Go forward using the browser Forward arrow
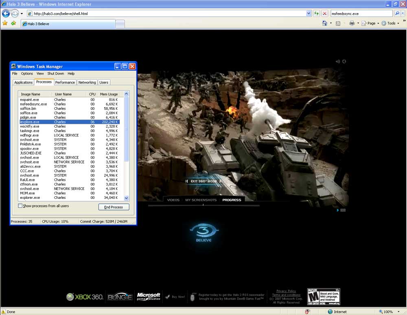 pyautogui.click(x=15, y=13)
